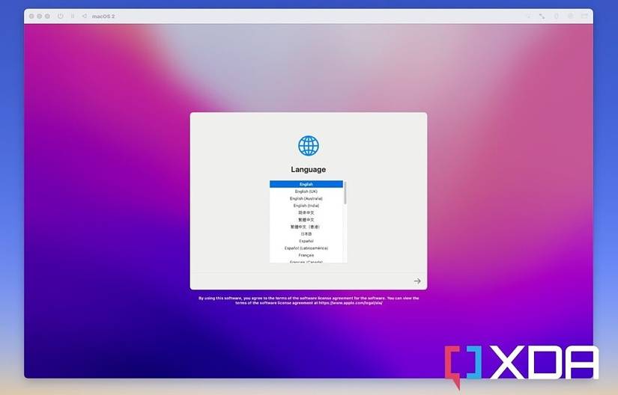Select 简体中文 language
The height and width of the screenshot is (395, 618).
[x=306, y=212]
